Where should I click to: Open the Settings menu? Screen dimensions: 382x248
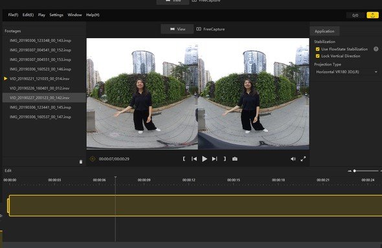coord(56,15)
